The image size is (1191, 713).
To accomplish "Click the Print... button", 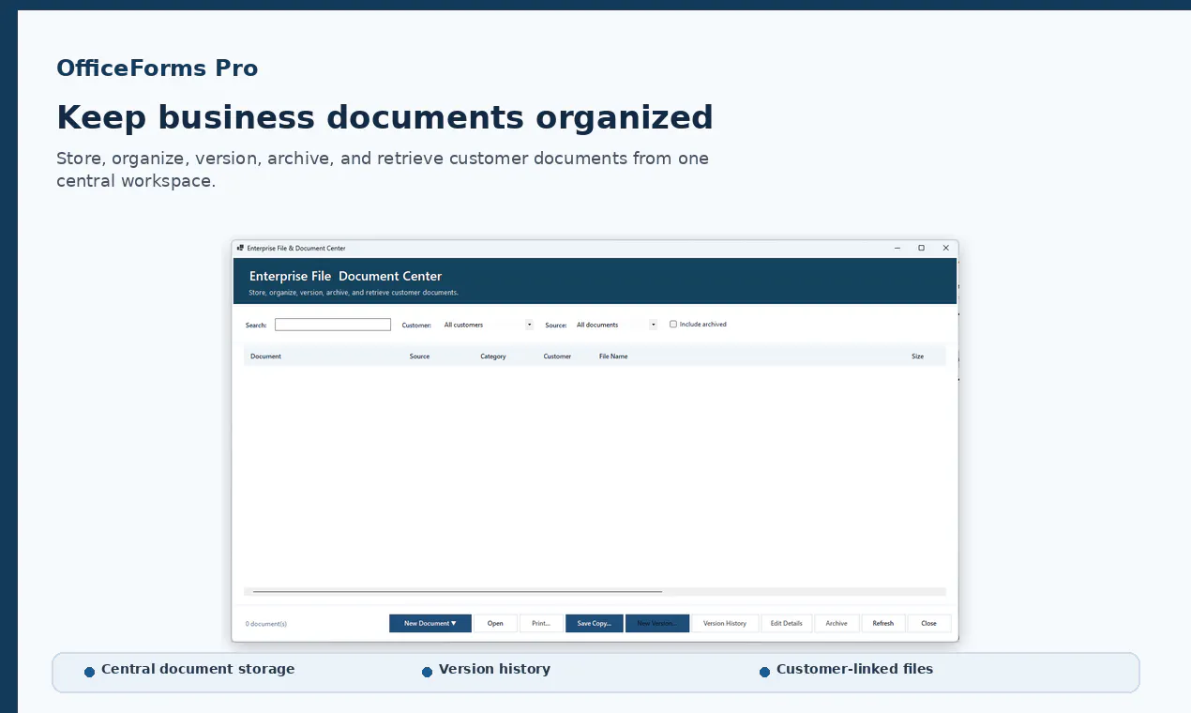I will 541,623.
